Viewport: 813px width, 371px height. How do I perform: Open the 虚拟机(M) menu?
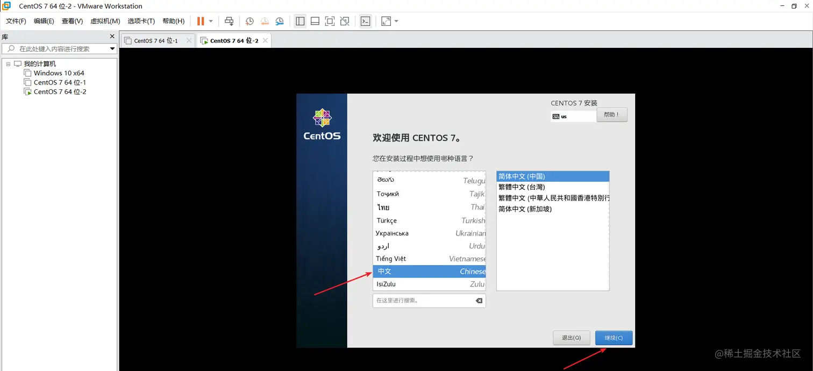(x=105, y=21)
